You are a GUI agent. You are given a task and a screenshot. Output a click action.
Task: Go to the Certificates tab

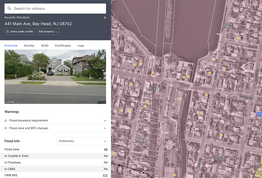[63, 45]
